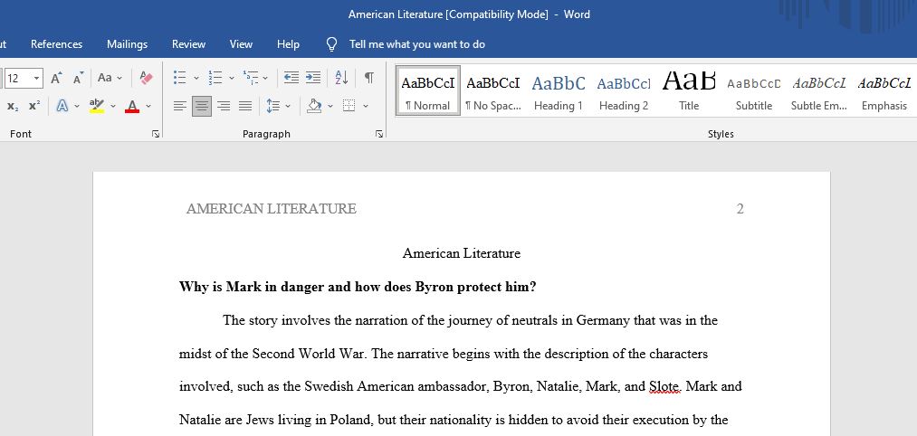The width and height of the screenshot is (917, 436).
Task: Open the font size dropdown
Action: pyautogui.click(x=37, y=78)
